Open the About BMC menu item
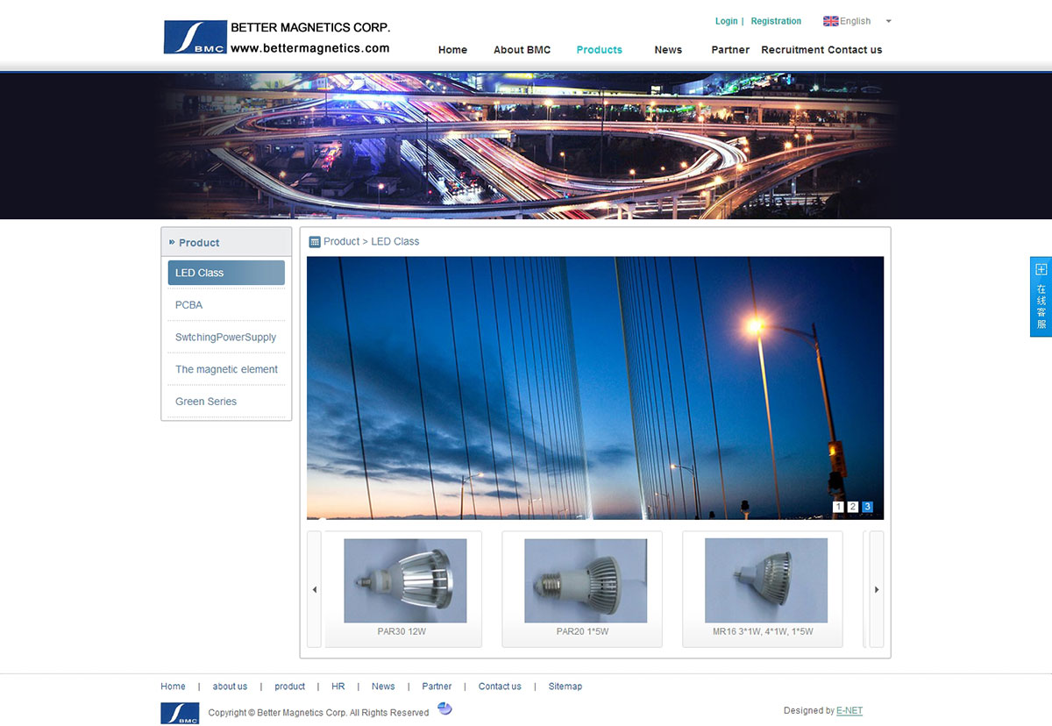Viewport: 1052px width, 726px height. [x=522, y=50]
